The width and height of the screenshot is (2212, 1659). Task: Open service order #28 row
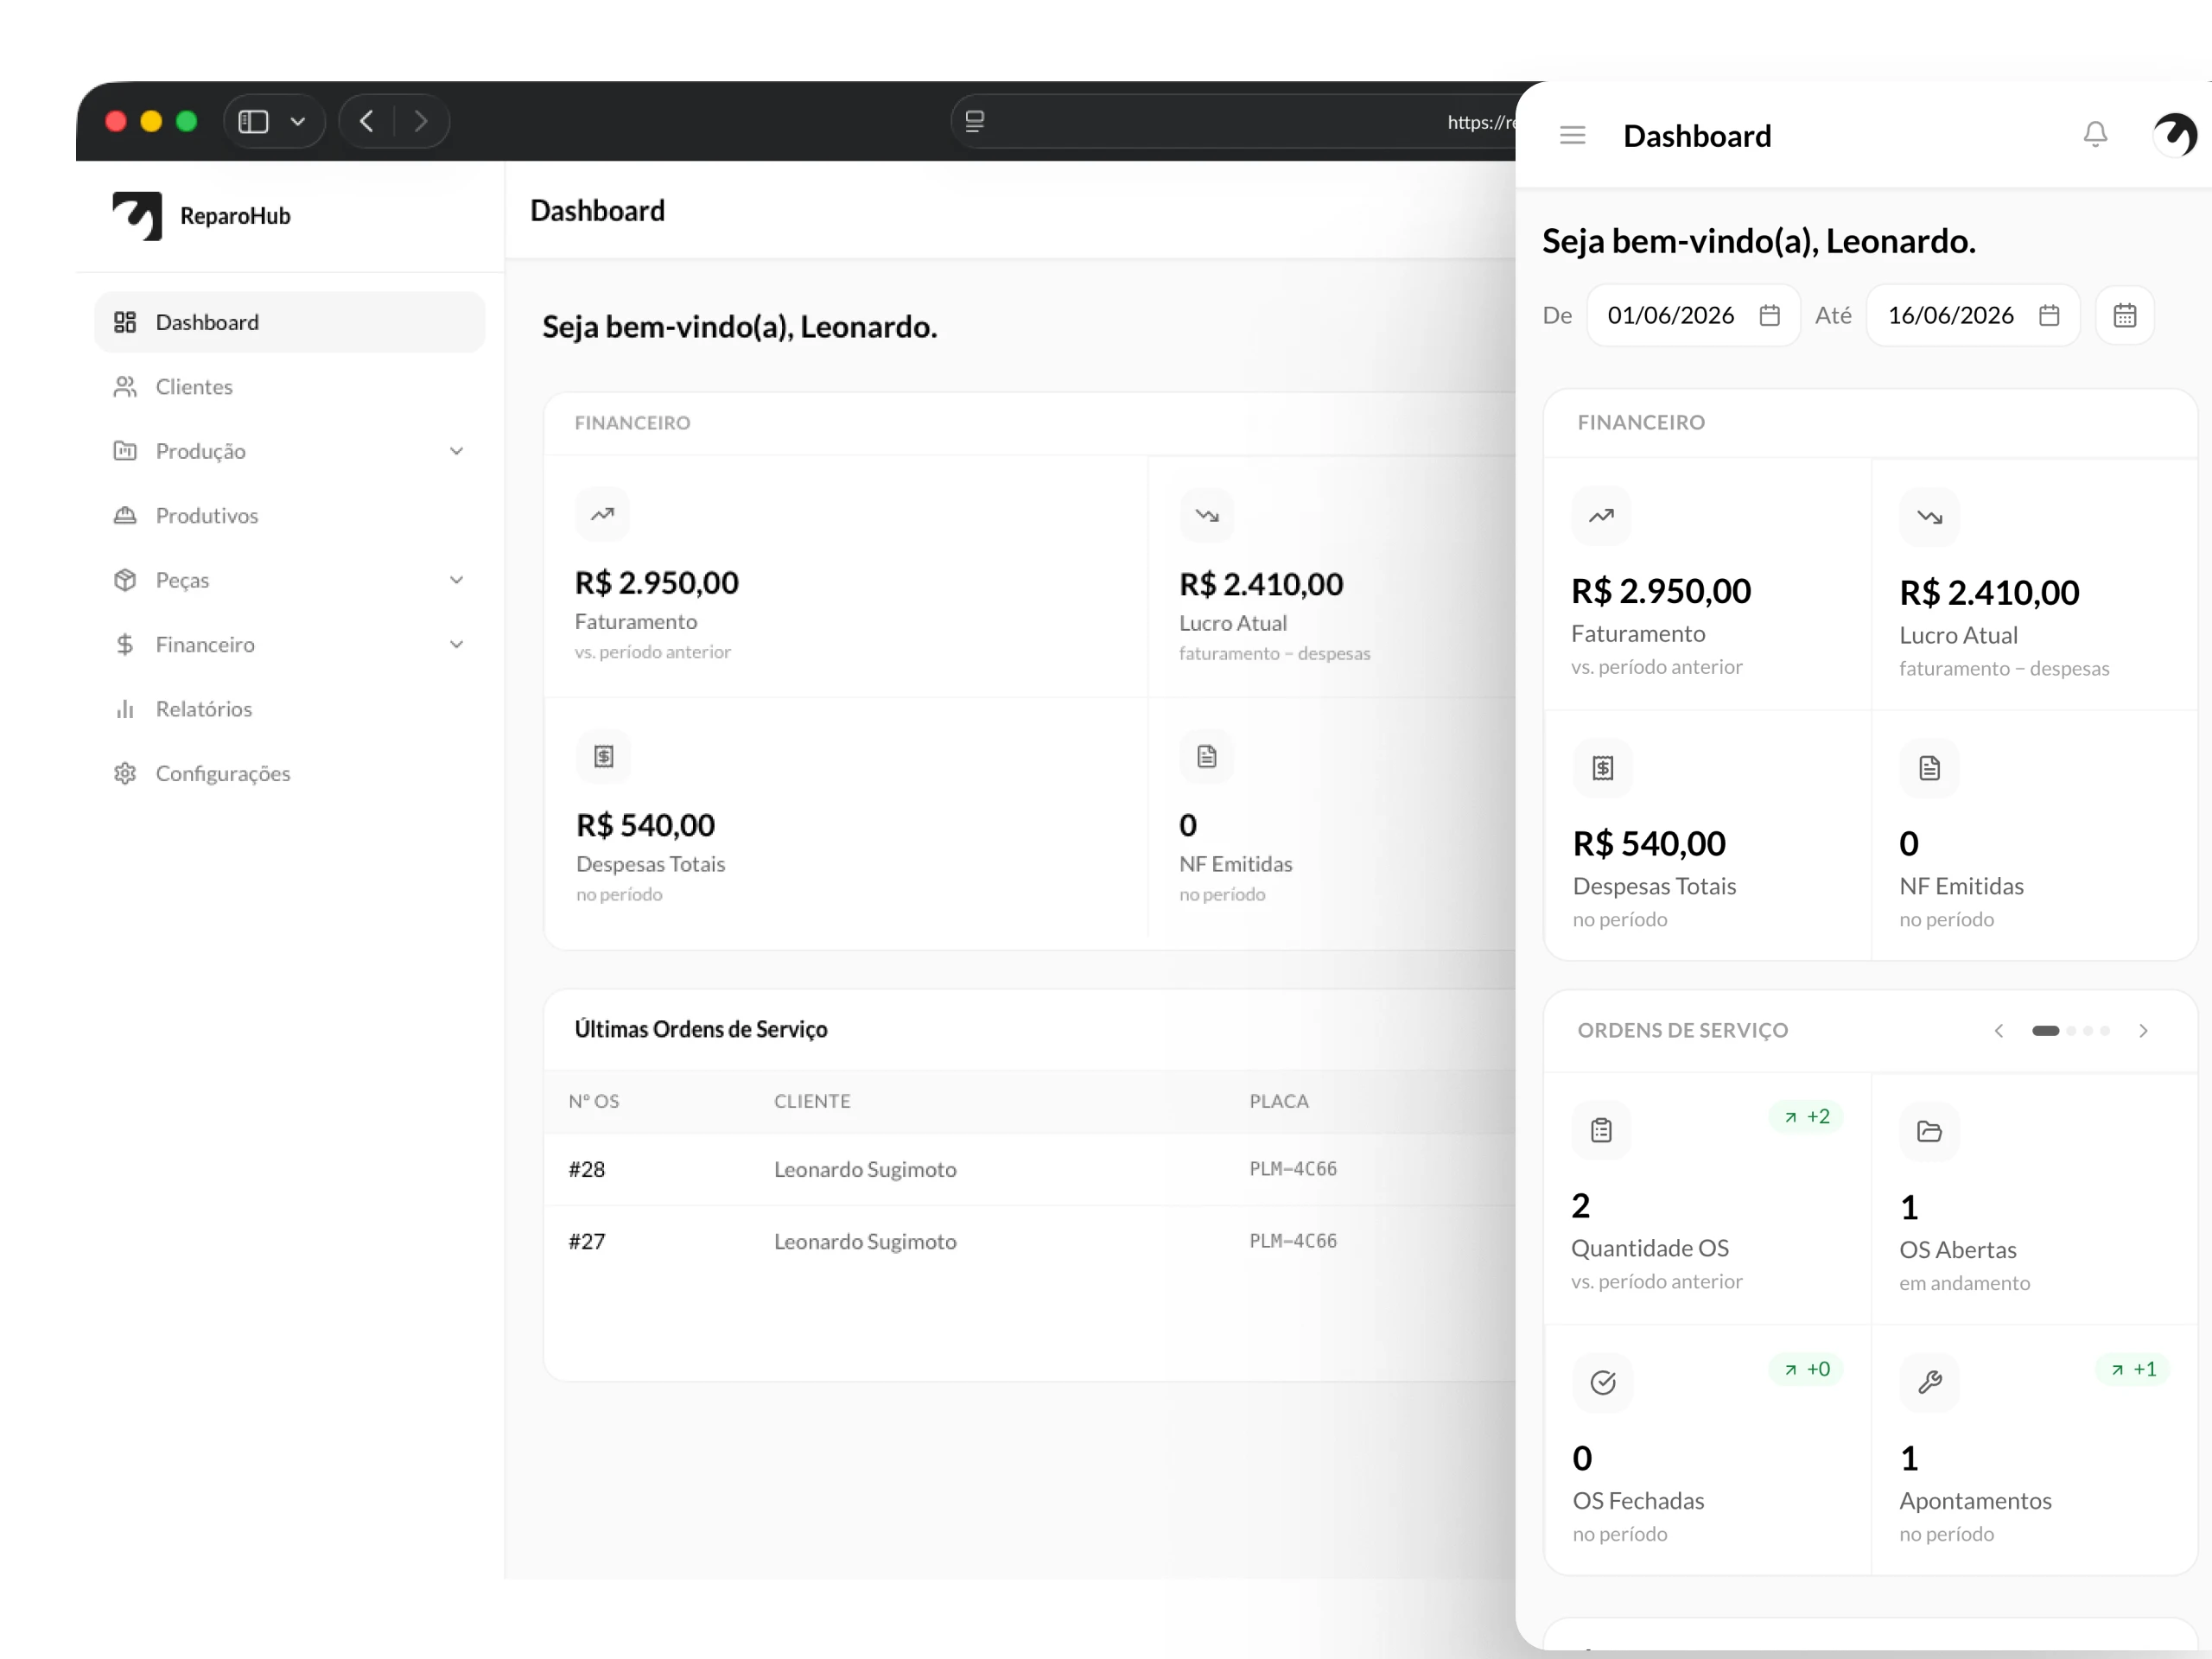click(x=1030, y=1169)
